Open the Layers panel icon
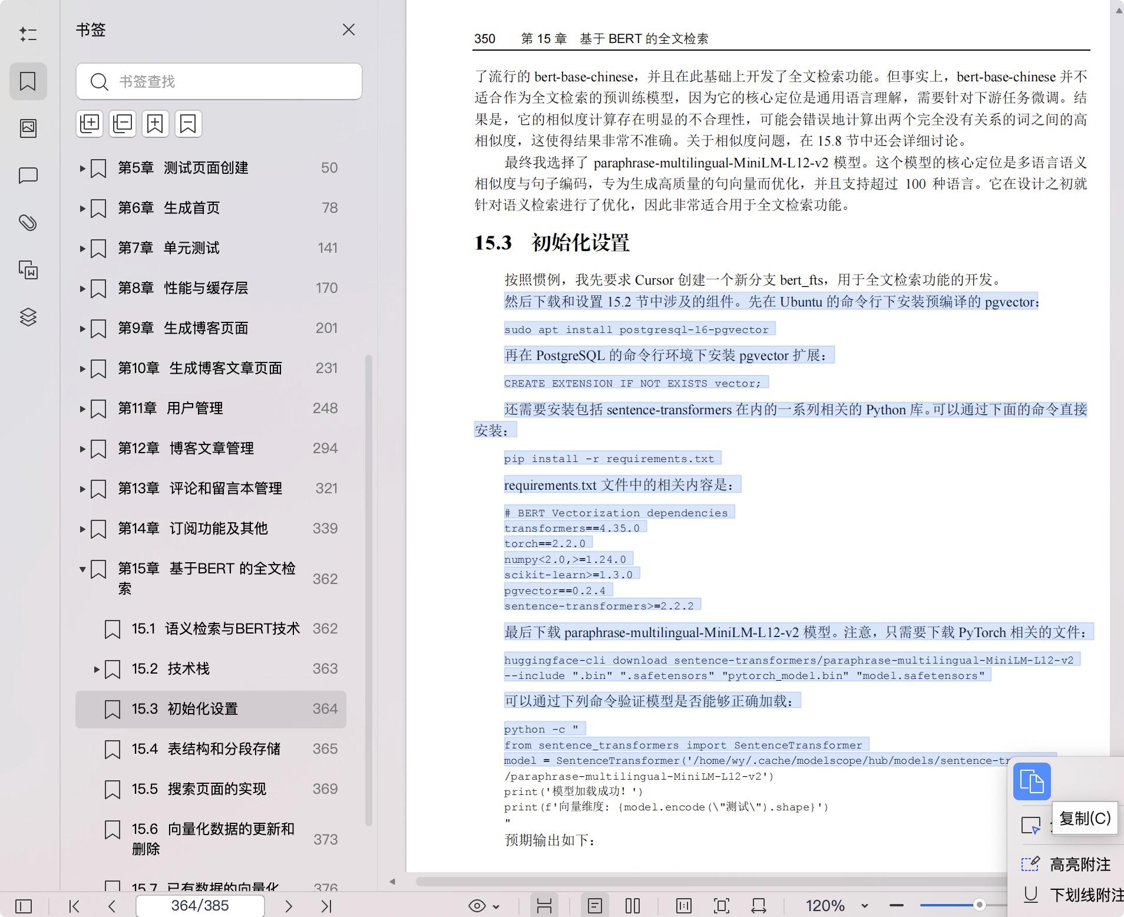1124x917 pixels. click(x=28, y=317)
